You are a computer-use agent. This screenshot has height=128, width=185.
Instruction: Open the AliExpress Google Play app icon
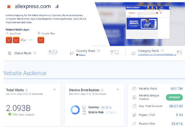41,40
